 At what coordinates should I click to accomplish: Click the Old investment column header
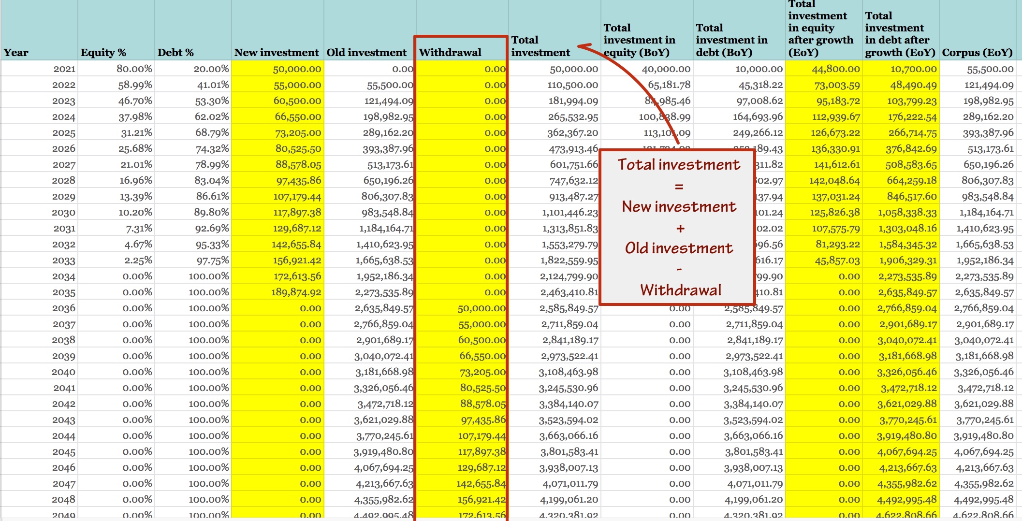(x=365, y=52)
